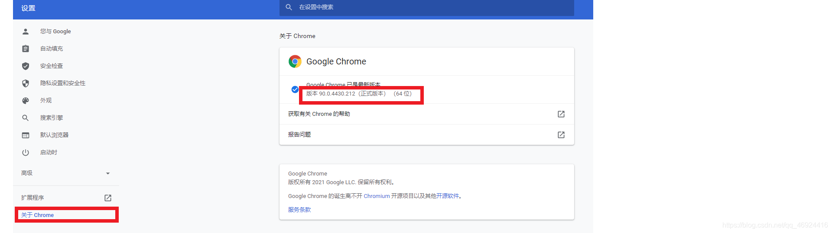Click the Google Chrome logo icon

point(295,61)
